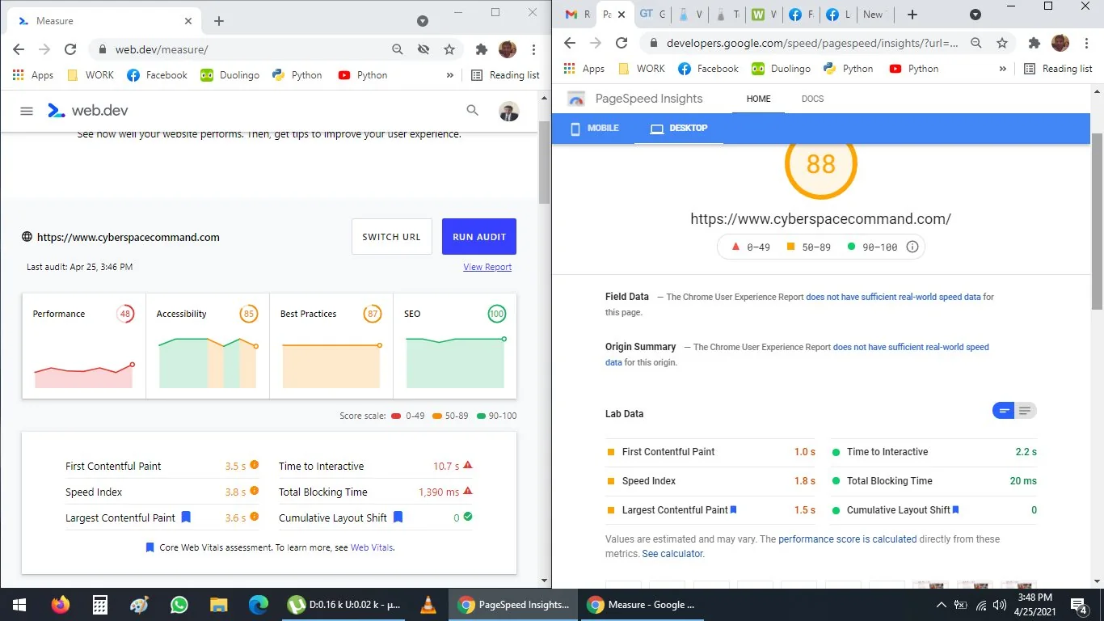1104x621 pixels.
Task: Go back in the PageSpeed Insights window
Action: click(570, 43)
